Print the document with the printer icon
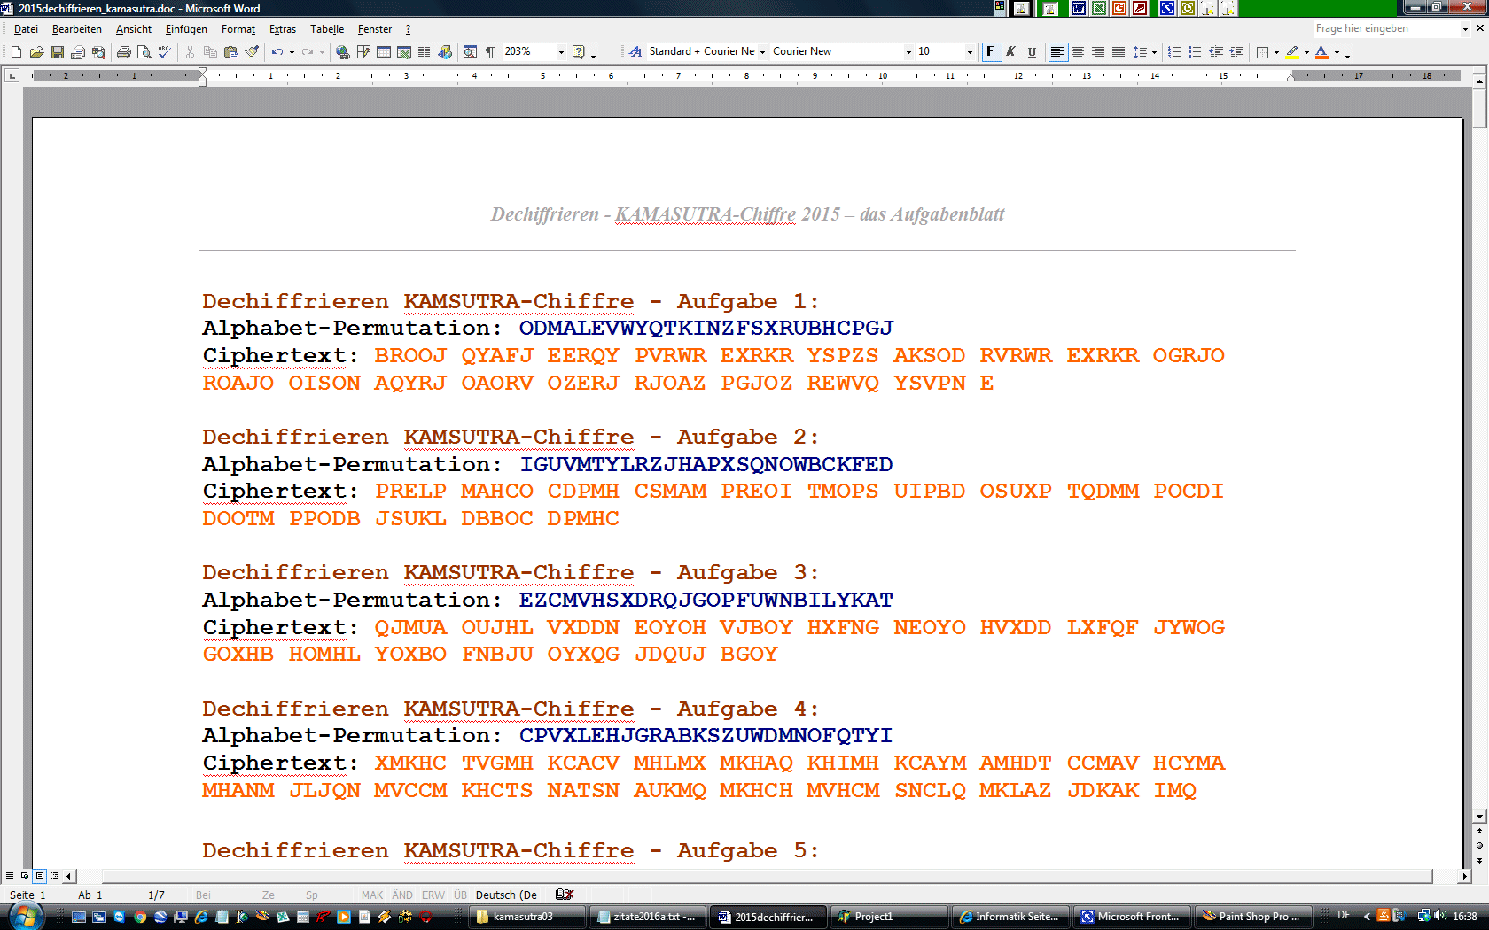The image size is (1489, 930). [124, 52]
